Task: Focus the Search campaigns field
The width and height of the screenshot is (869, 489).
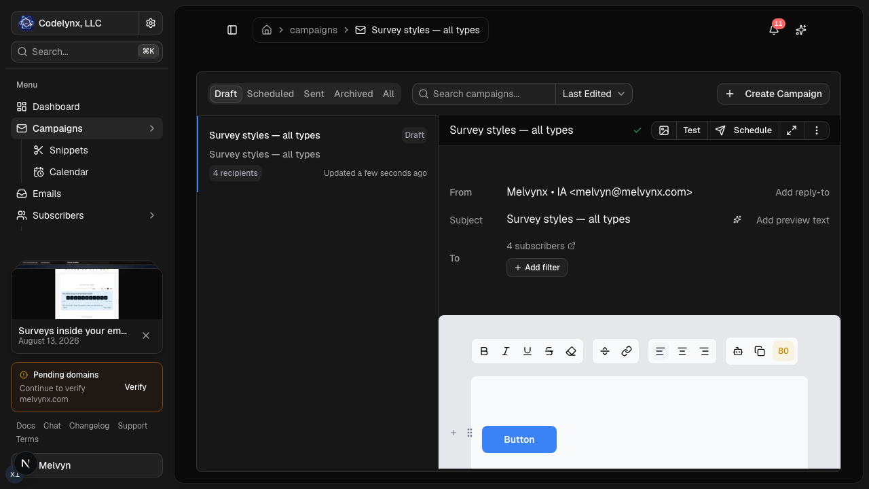Action: click(x=484, y=94)
